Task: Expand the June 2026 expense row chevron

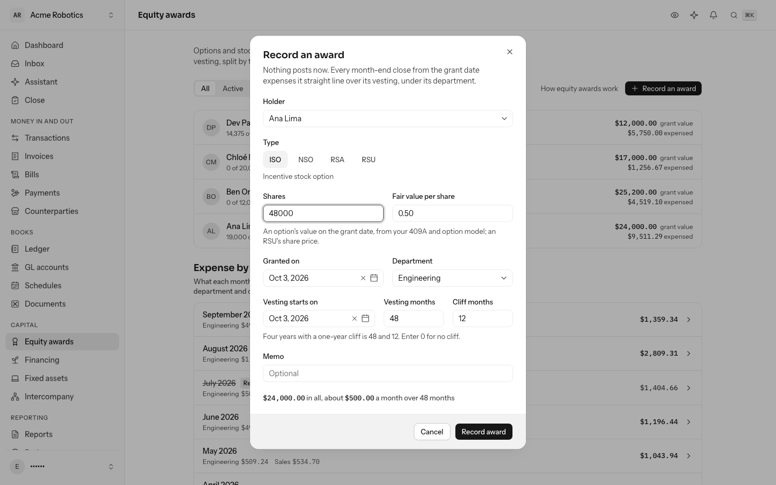Action: pyautogui.click(x=689, y=422)
